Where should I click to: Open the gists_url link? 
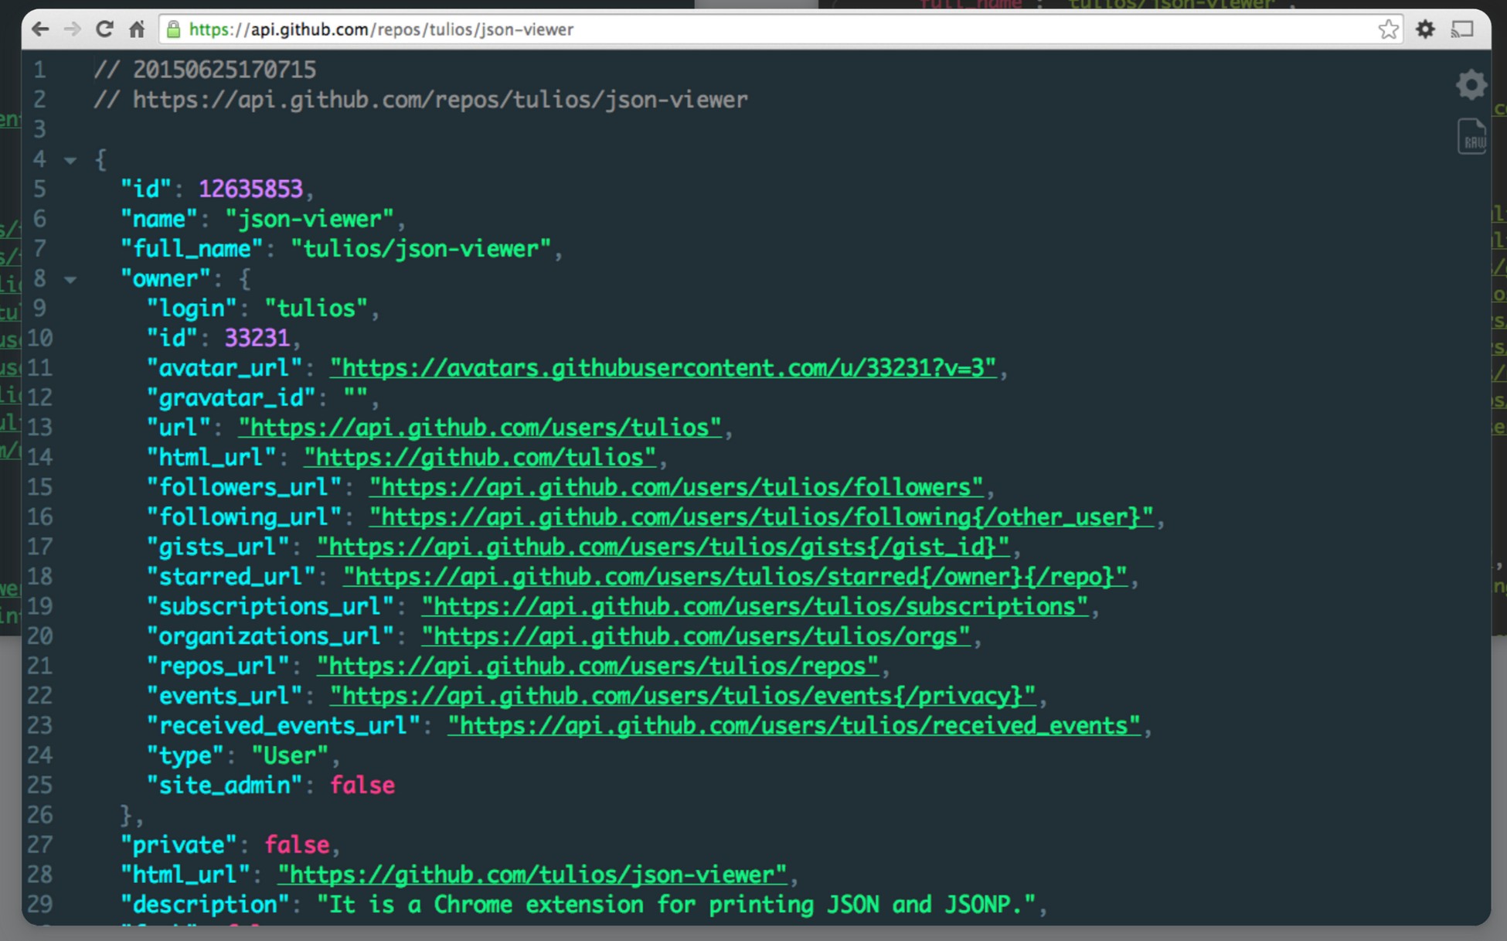pos(663,547)
